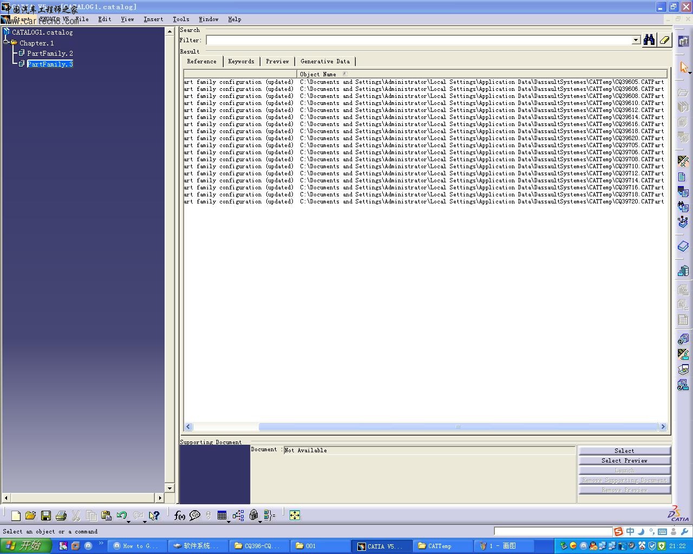Open the Tools menu

(181, 19)
